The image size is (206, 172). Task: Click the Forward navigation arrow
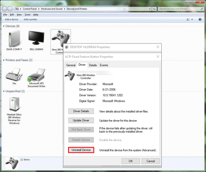click(10, 9)
